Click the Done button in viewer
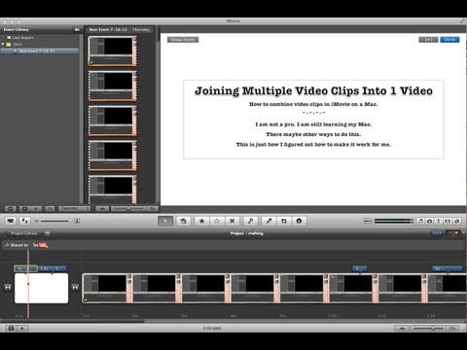Viewport: 467px width, 350px height. tap(449, 40)
